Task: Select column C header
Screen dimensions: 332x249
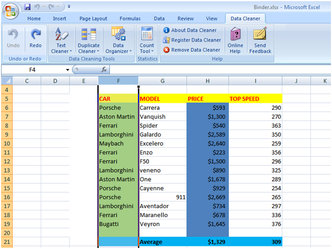Action: point(27,81)
